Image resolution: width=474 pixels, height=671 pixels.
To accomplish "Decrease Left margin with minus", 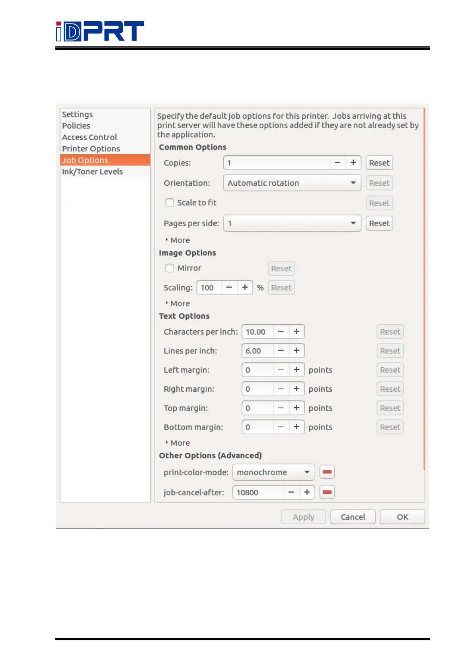I will point(281,370).
